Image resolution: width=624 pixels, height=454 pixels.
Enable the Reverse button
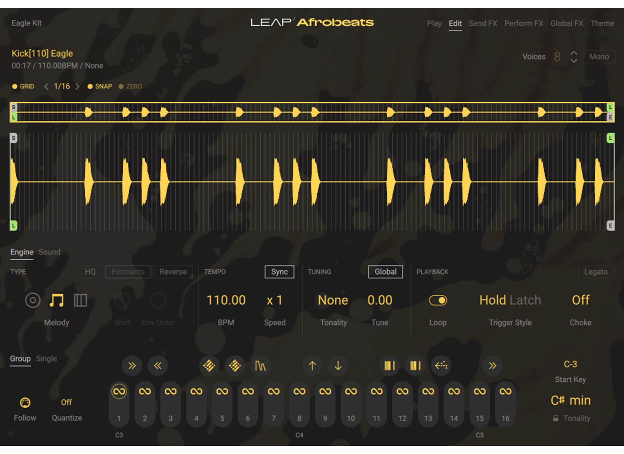pyautogui.click(x=173, y=272)
